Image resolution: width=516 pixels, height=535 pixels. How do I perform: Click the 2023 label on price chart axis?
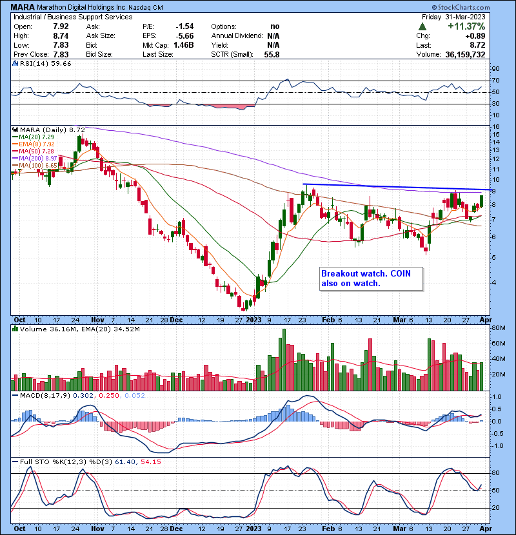coord(253,320)
